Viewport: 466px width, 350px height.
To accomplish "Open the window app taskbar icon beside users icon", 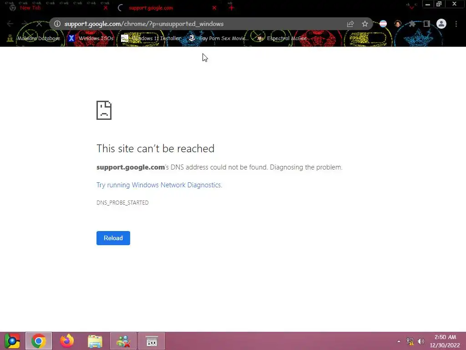I will pos(152,341).
